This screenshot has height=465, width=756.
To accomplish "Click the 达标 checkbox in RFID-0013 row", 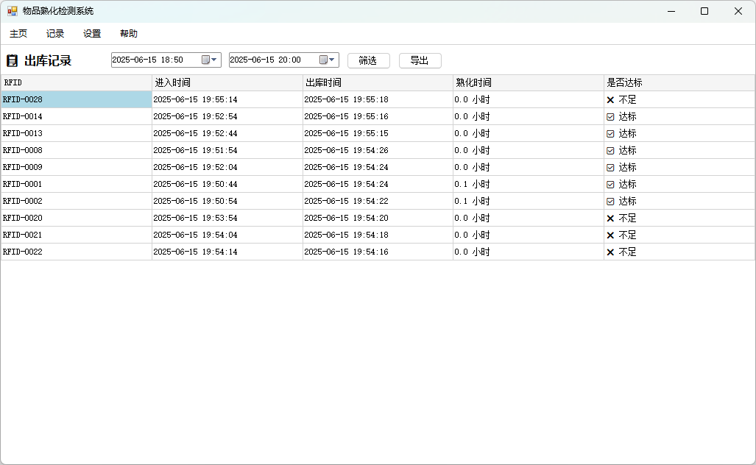I will (610, 134).
